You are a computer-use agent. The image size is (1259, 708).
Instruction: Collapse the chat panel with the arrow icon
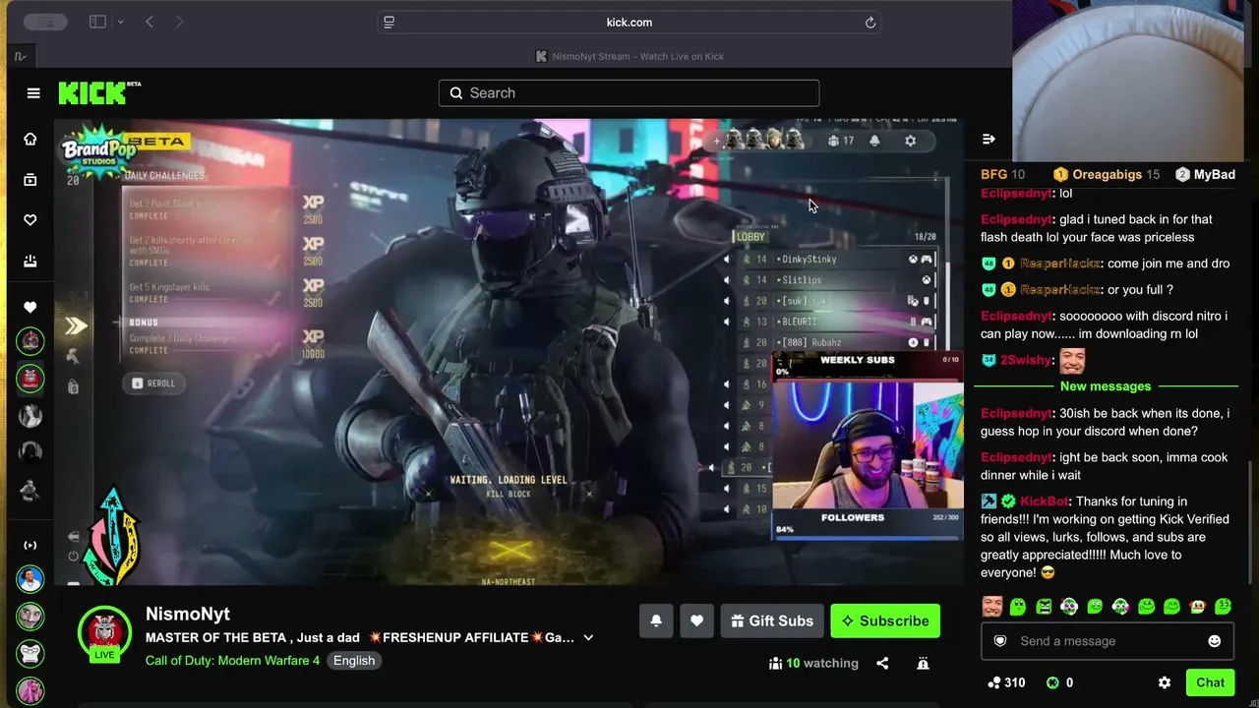point(989,140)
